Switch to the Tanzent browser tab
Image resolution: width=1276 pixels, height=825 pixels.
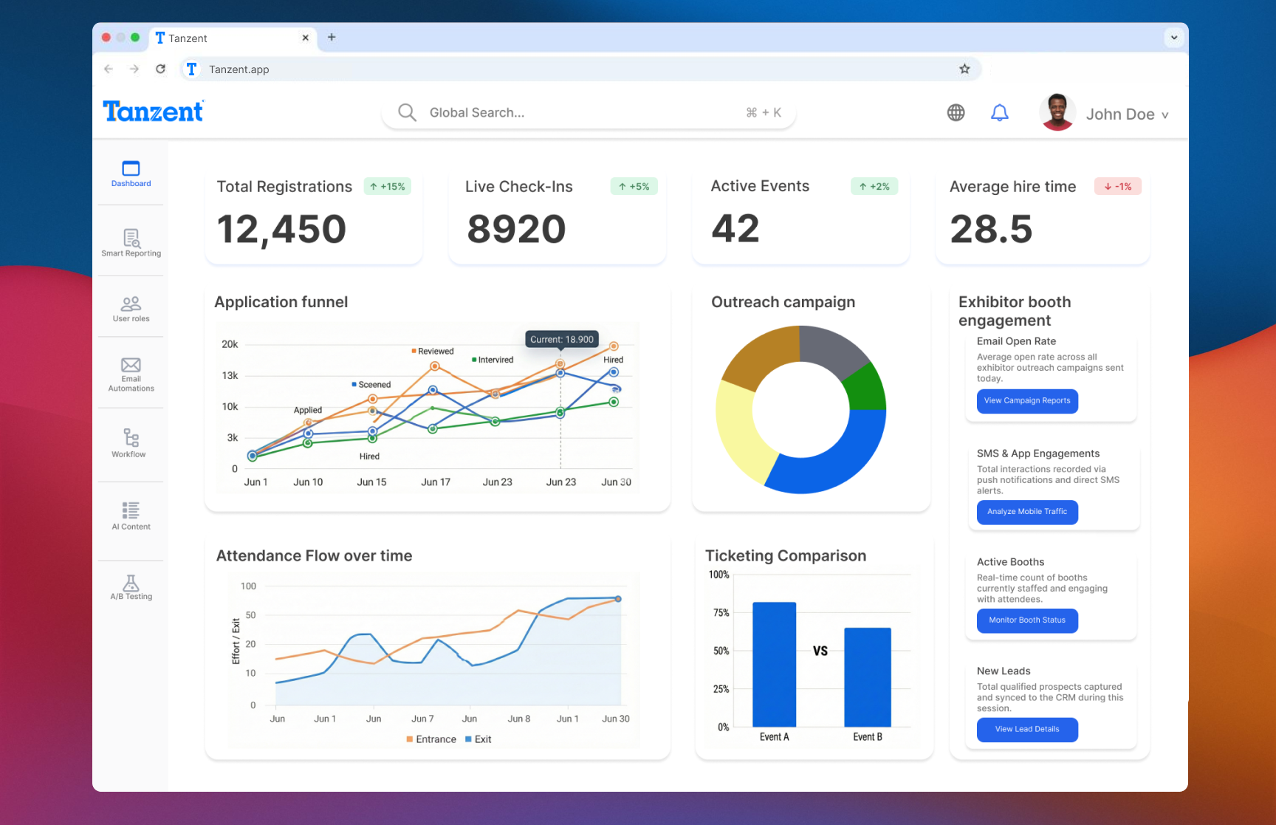point(222,38)
